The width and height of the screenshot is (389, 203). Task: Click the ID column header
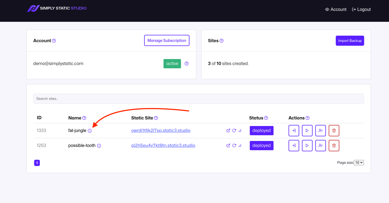point(39,118)
